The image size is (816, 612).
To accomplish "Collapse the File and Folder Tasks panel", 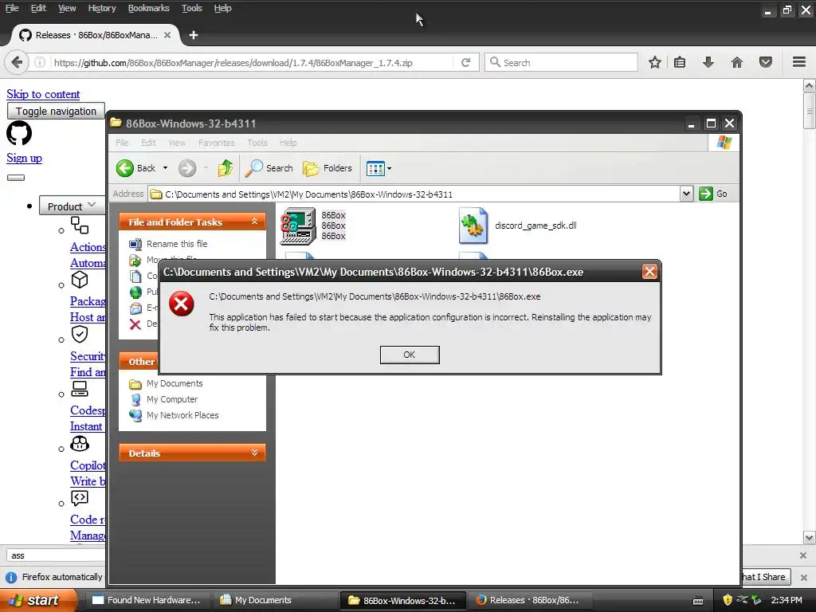I will pos(254,222).
